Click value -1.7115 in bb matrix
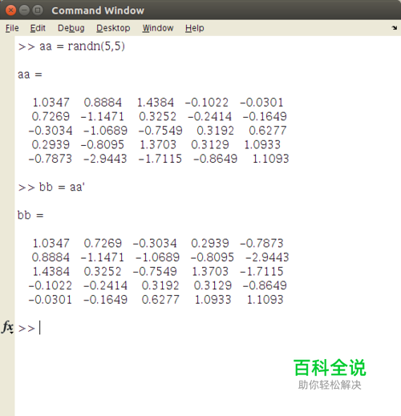 [x=261, y=272]
